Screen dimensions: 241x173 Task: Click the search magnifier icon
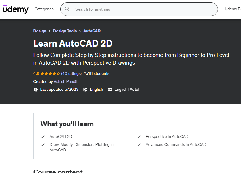(x=67, y=9)
